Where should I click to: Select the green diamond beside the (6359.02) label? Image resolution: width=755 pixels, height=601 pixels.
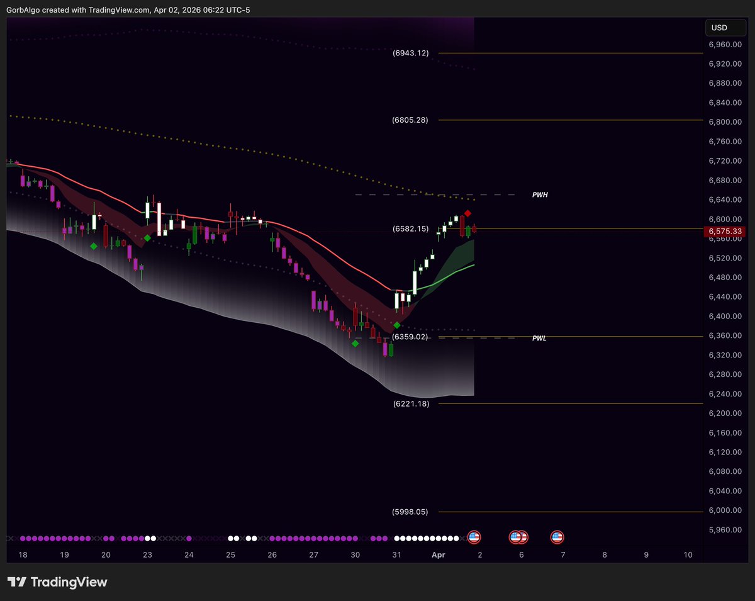397,325
